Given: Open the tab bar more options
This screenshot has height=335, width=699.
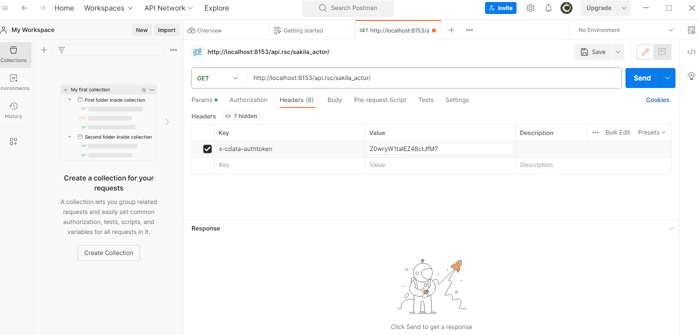Looking at the screenshot, I should point(469,30).
